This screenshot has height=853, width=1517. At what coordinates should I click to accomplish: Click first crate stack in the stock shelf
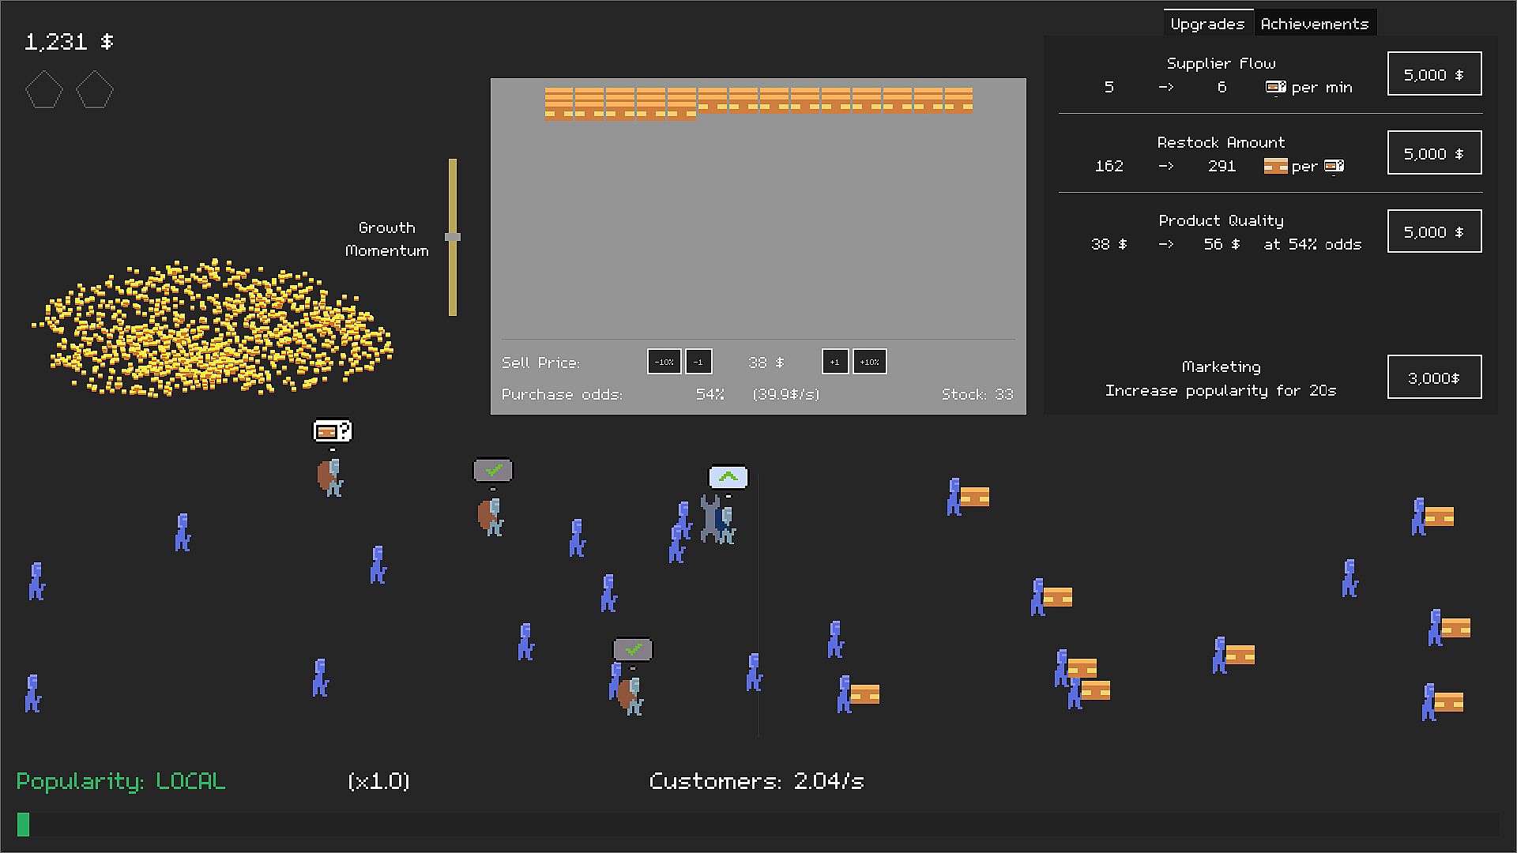pos(559,103)
